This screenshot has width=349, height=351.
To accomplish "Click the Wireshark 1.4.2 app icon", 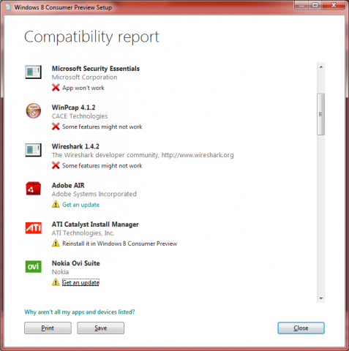I will coord(34,150).
